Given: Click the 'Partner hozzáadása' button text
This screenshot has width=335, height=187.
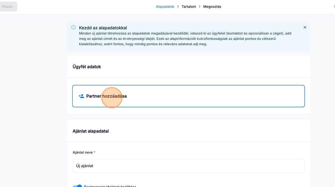Looking at the screenshot, I should [106, 96].
